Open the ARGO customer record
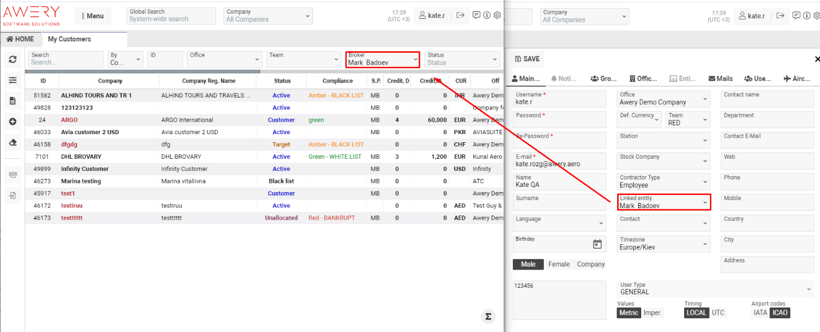Screen dimensions: 820x332 [69, 120]
